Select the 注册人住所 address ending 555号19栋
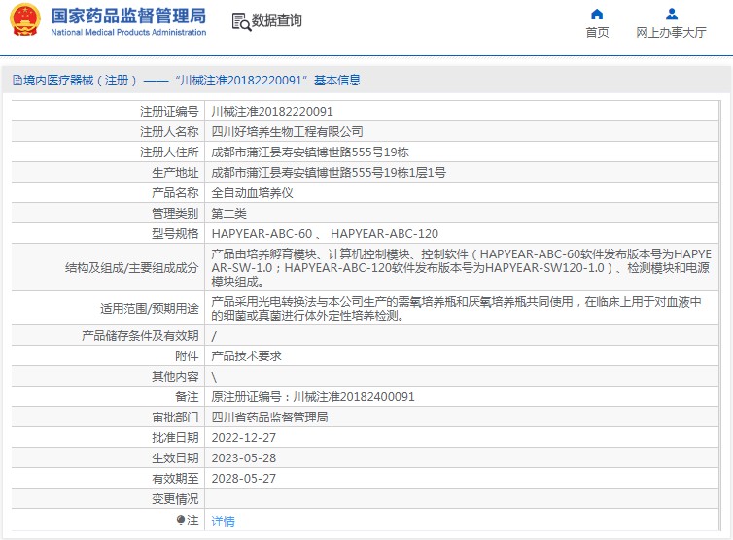The height and width of the screenshot is (540, 733). 310,152
